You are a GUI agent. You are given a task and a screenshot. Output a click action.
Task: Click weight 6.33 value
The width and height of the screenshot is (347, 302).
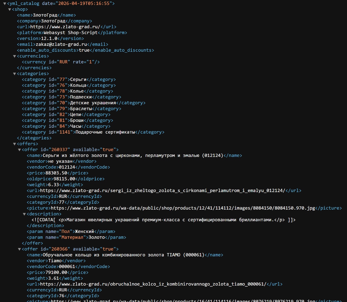coord(53,185)
